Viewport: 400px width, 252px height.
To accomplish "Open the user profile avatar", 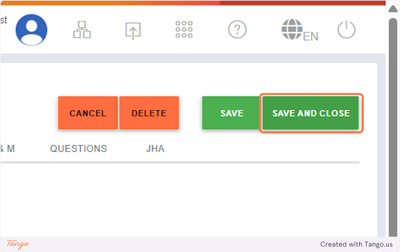I will (31, 30).
